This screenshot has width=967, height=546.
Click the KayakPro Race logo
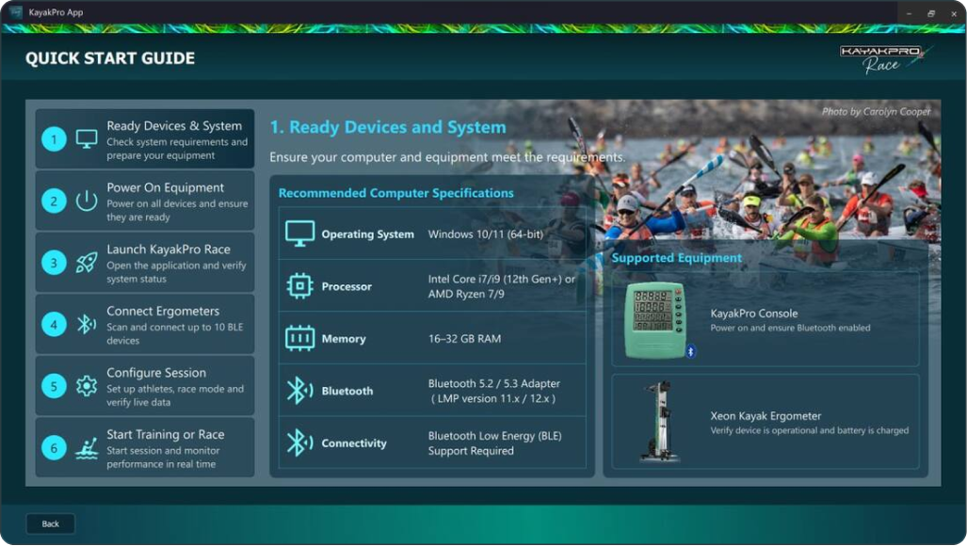[884, 58]
